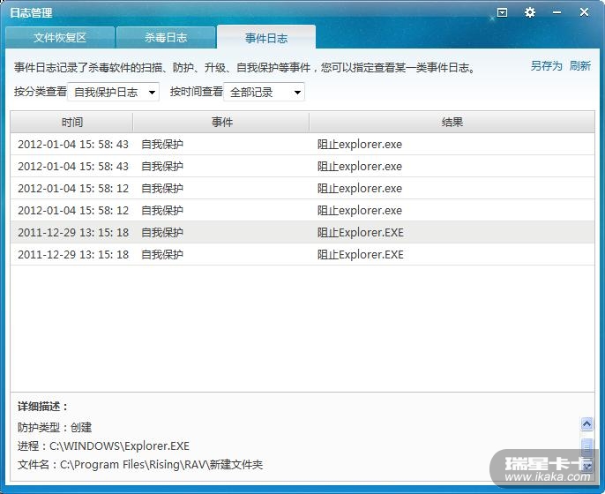Close the 日志管理 window
Screen dimensions: 605x494
point(584,12)
